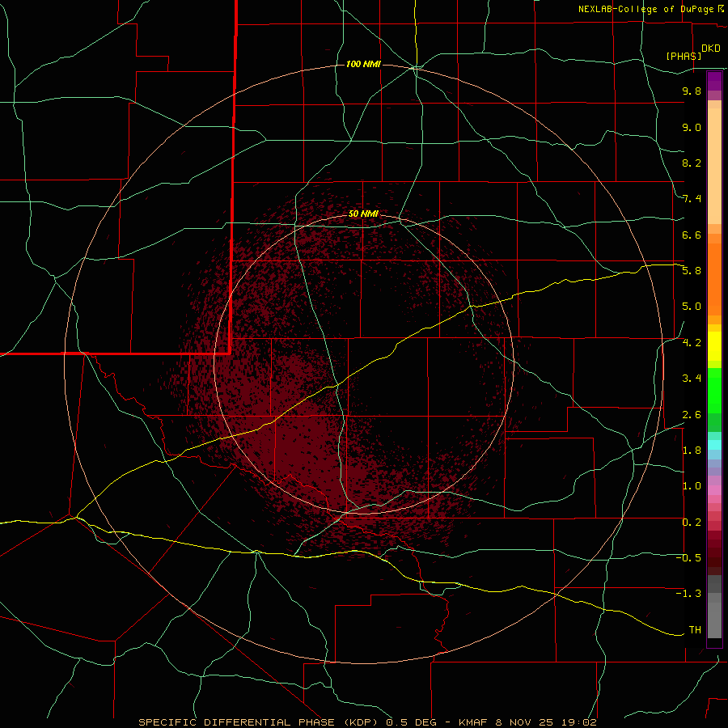
Task: Click the 2.6 legend value
Action: tap(692, 415)
